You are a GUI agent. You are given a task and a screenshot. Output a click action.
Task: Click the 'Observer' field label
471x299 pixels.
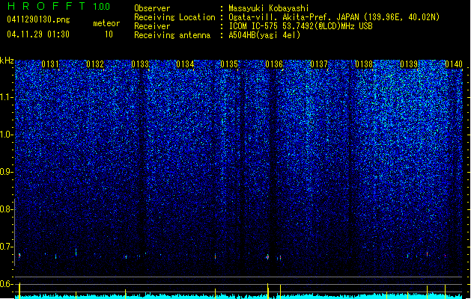[x=152, y=8]
